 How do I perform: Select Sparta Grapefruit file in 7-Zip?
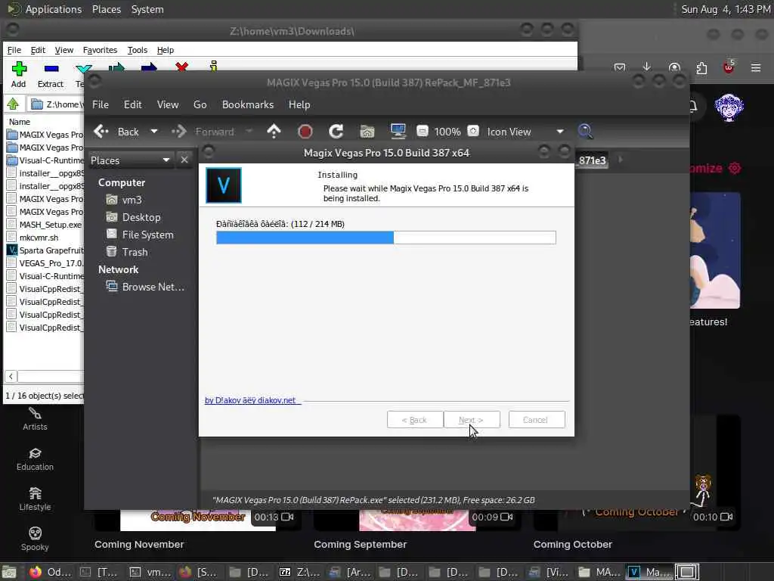pos(45,250)
